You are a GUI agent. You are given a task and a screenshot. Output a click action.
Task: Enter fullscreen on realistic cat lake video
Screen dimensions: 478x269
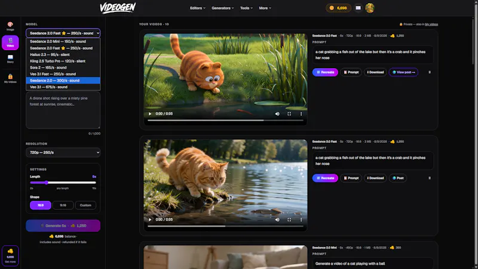pos(289,219)
